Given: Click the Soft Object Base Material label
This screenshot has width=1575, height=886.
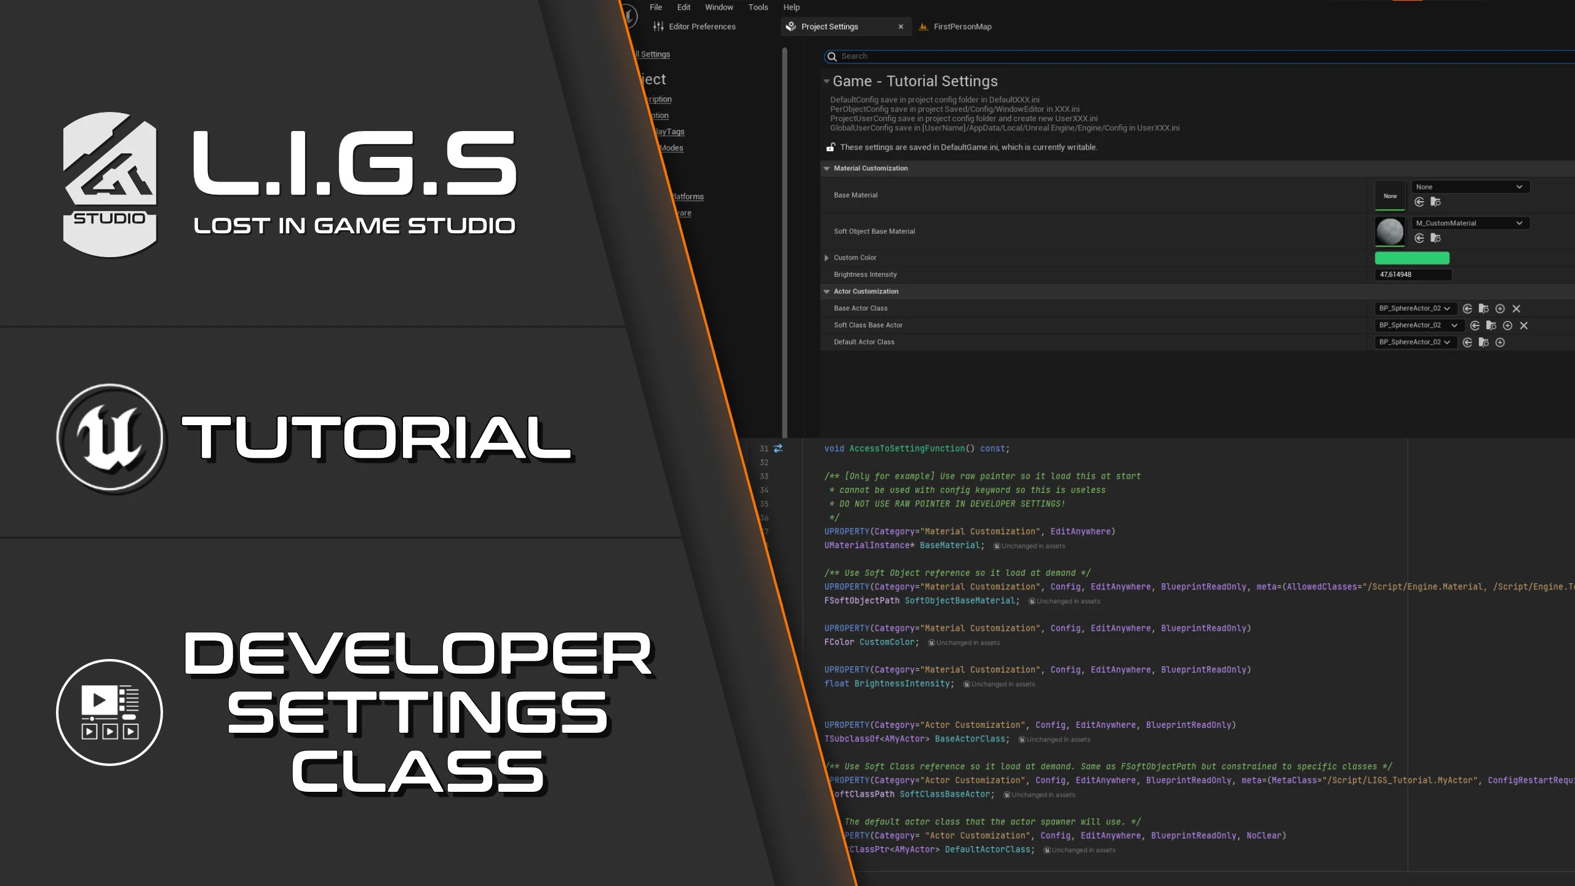Looking at the screenshot, I should 874,231.
